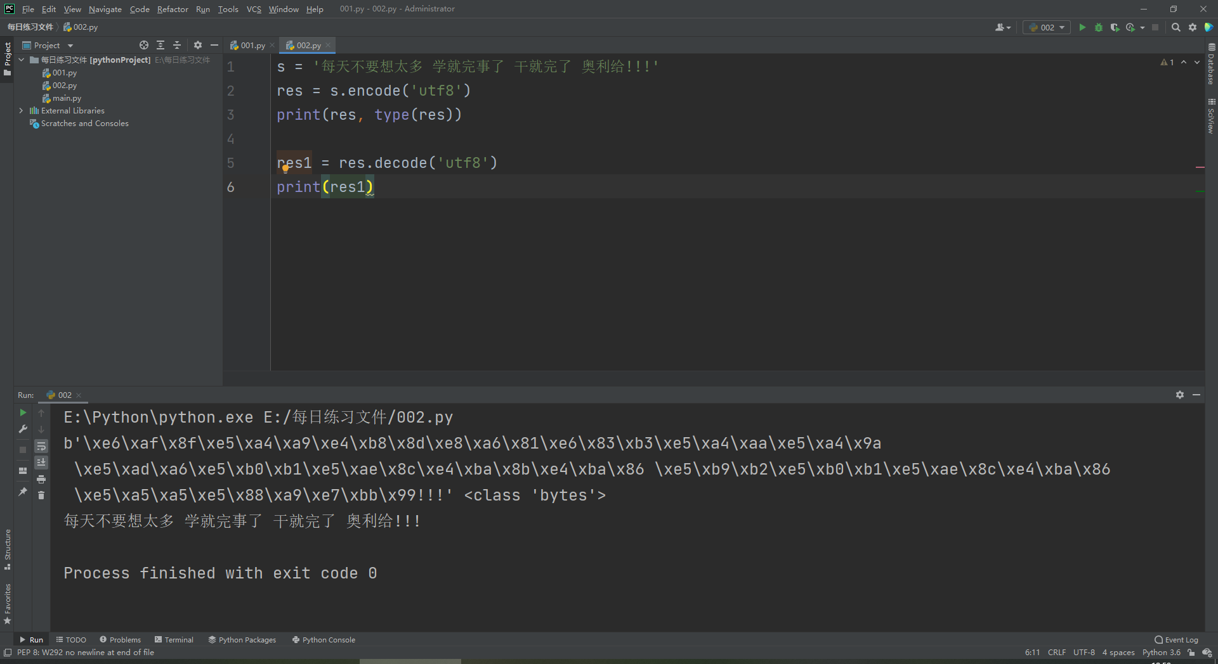Open Search Everywhere magnifier icon
Viewport: 1218px width, 664px height.
1176,27
